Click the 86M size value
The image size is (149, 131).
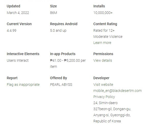point(53,13)
